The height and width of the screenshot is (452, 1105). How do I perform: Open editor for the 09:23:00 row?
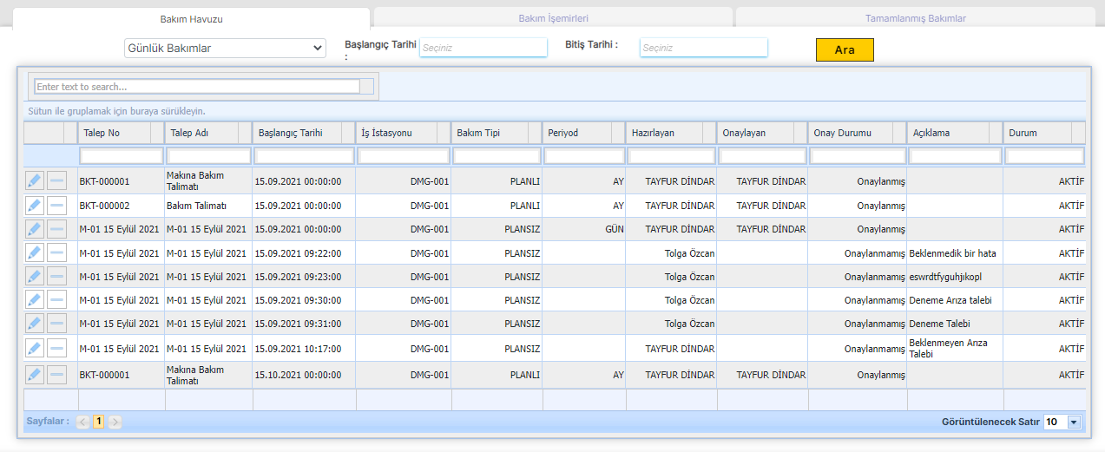pyautogui.click(x=34, y=277)
